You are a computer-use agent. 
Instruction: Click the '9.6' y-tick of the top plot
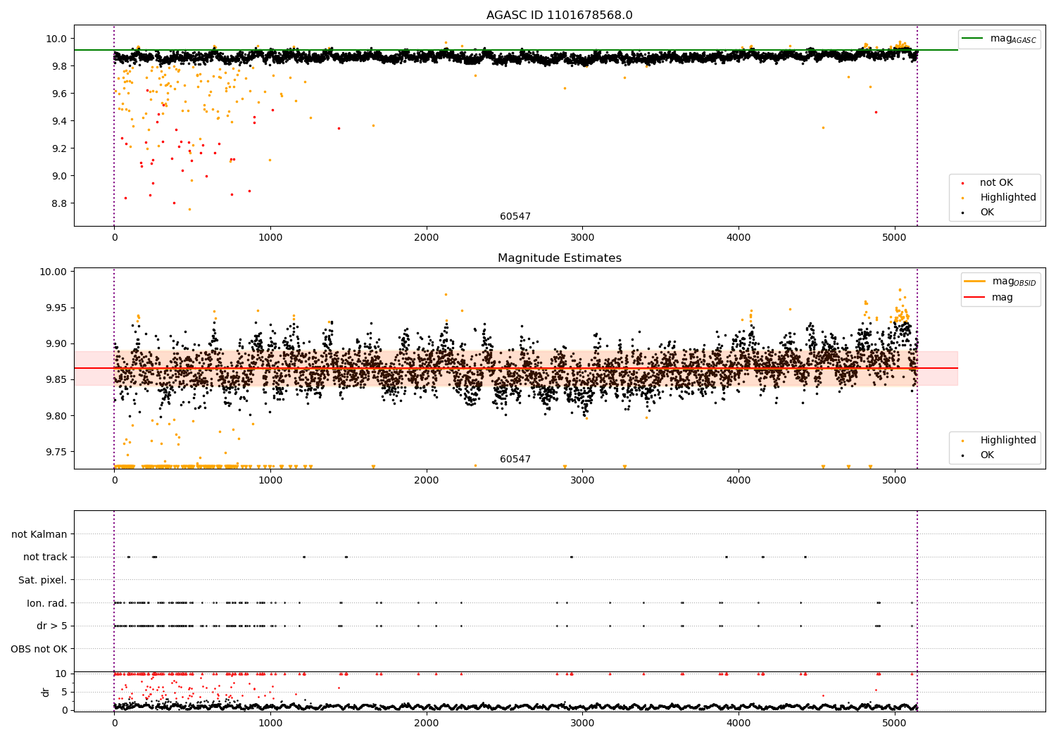tap(61, 94)
